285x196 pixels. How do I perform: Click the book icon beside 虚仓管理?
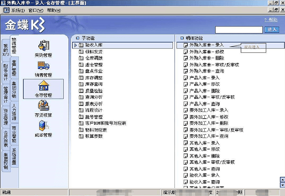point(81,65)
